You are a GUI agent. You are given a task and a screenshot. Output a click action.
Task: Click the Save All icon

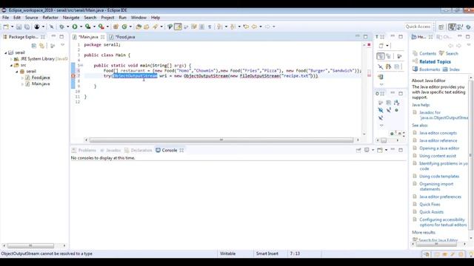point(27,27)
